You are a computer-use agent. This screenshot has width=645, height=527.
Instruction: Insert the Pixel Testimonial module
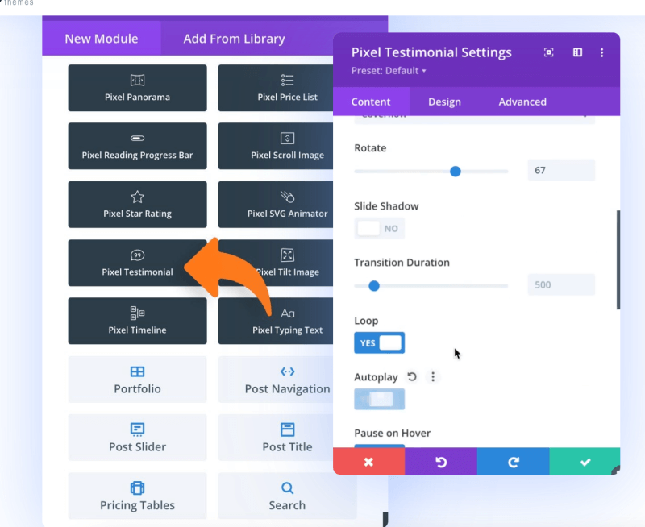(x=137, y=263)
